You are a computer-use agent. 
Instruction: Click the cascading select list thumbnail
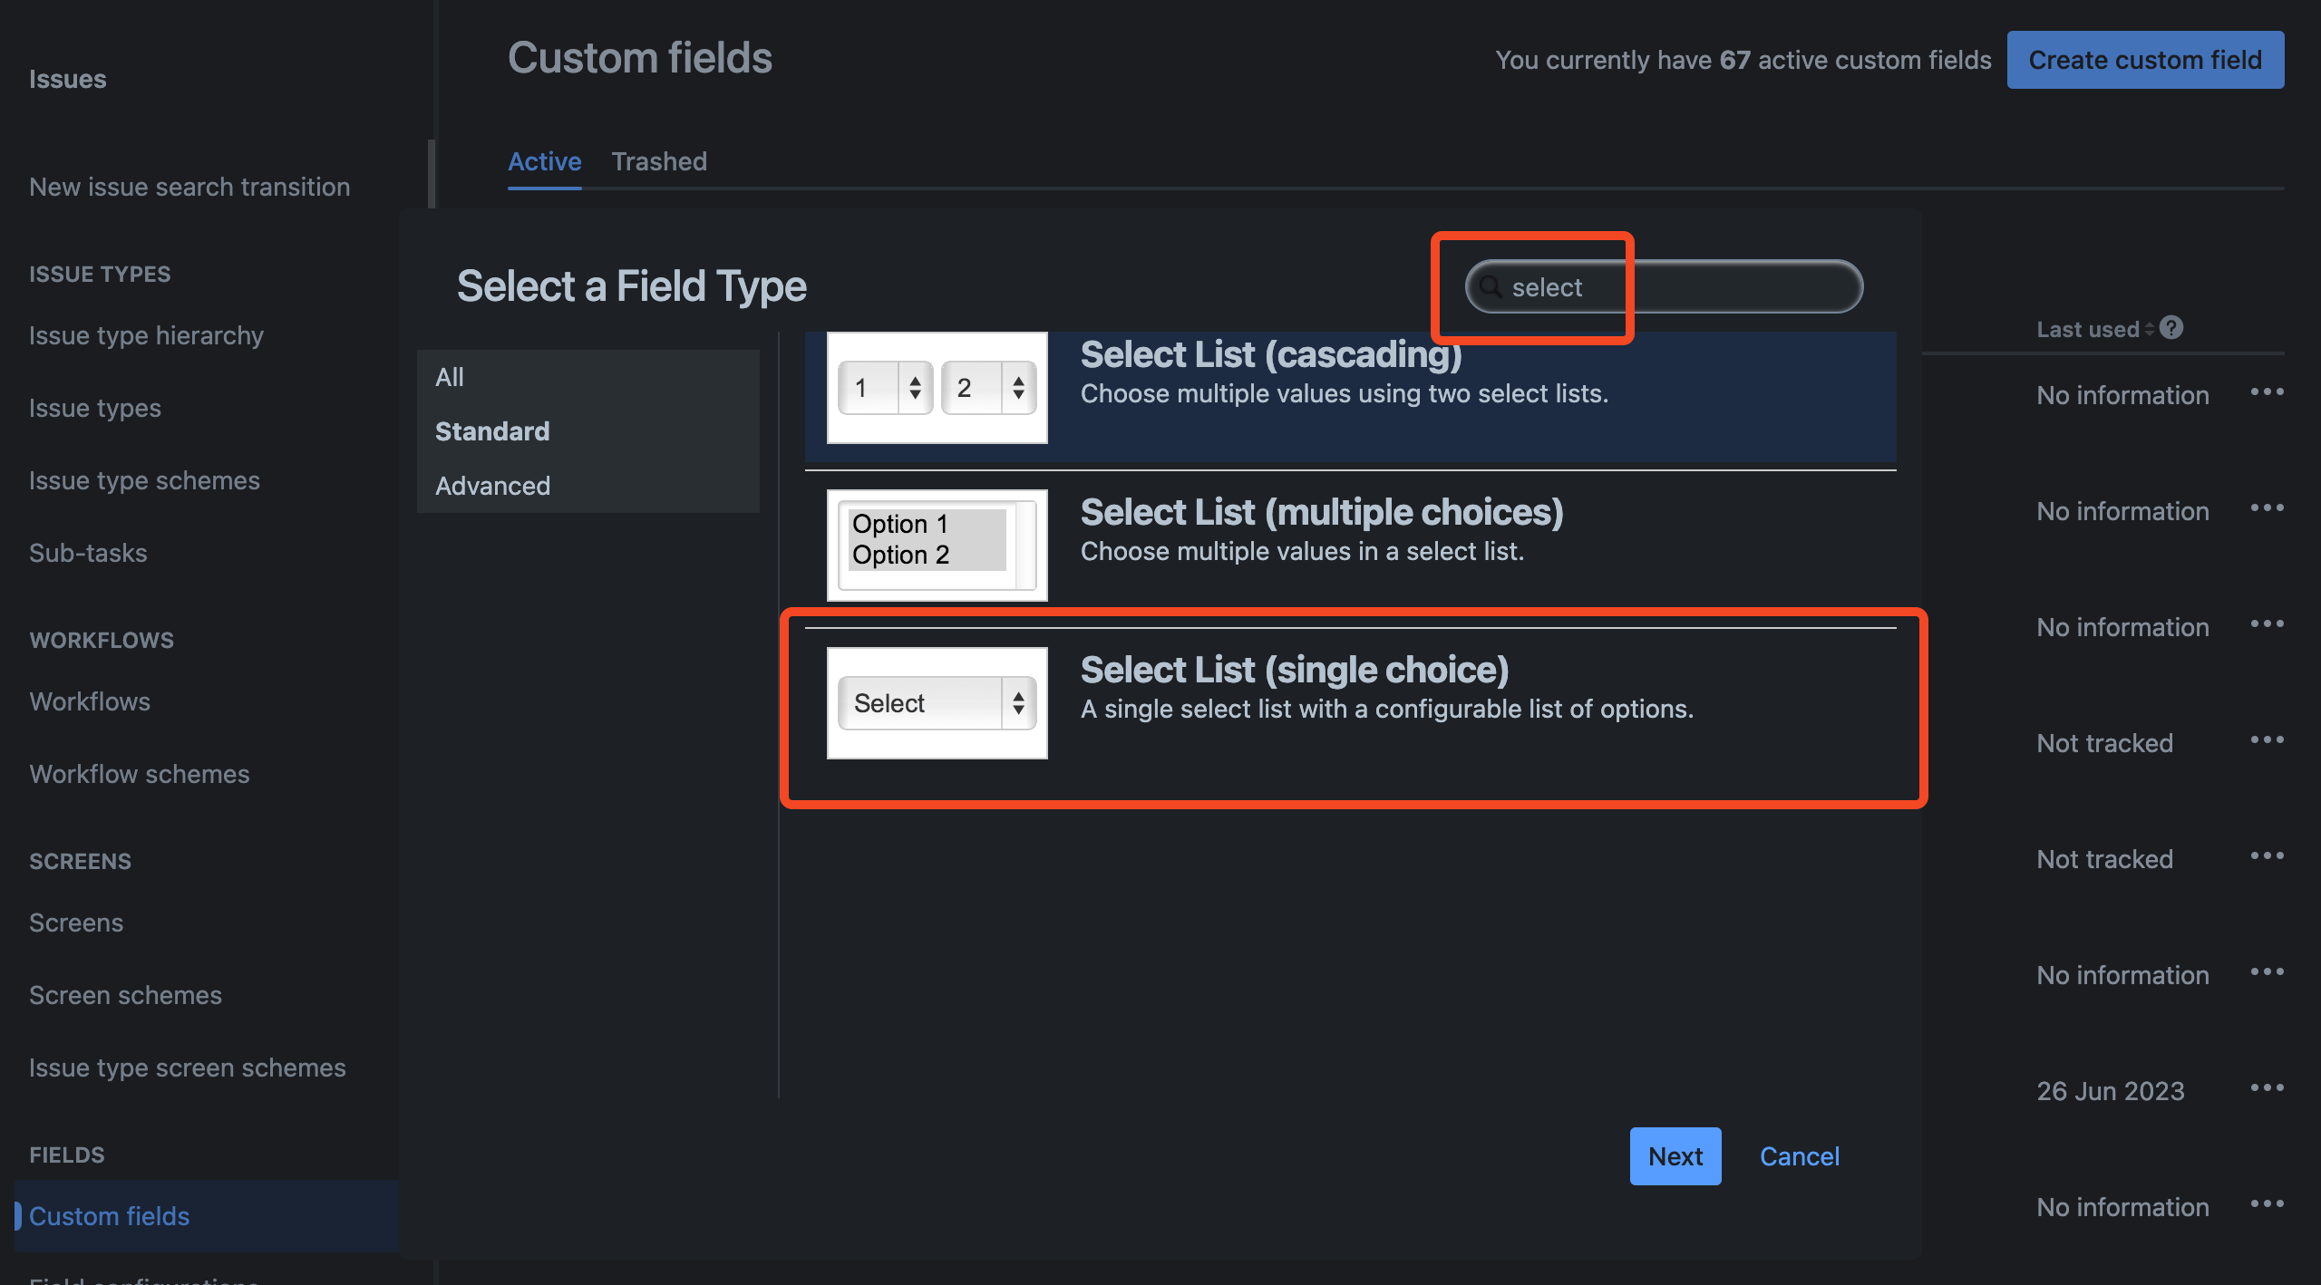coord(937,388)
